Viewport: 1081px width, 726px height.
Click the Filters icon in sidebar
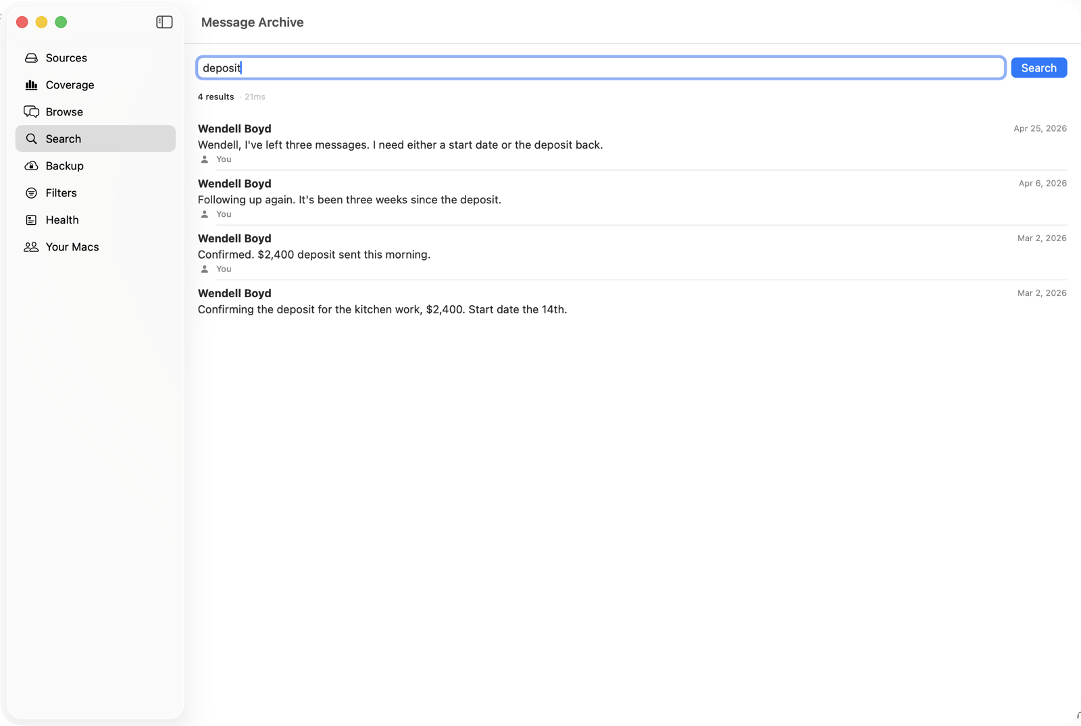(31, 193)
